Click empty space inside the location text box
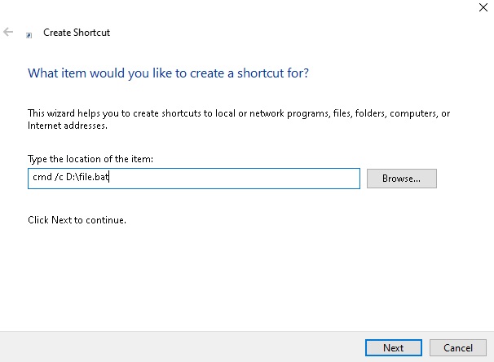The height and width of the screenshot is (362, 494). click(245, 179)
